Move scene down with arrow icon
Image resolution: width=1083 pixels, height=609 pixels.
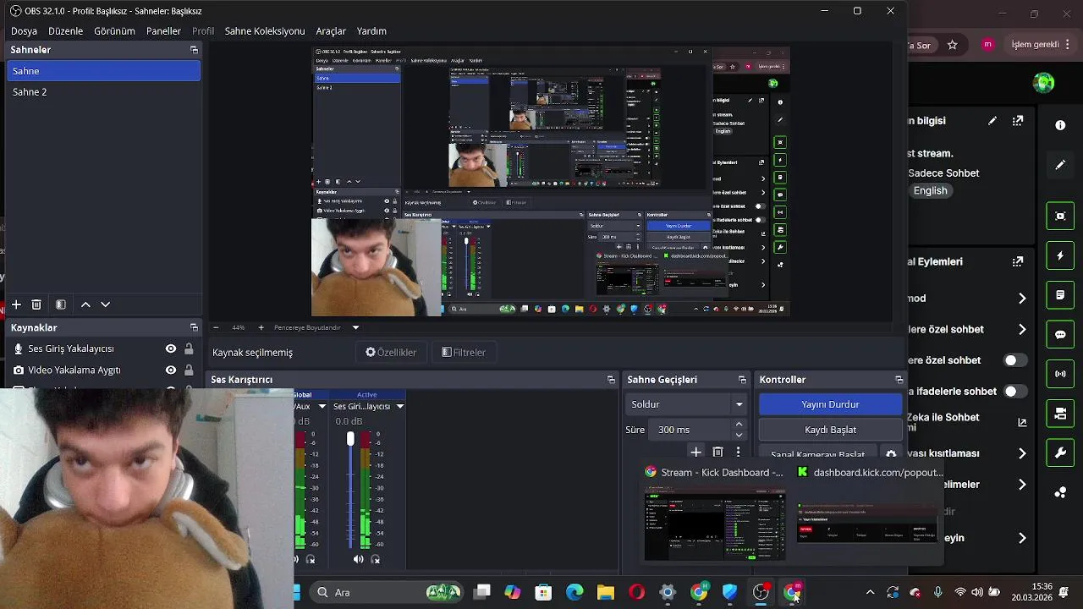tap(105, 304)
